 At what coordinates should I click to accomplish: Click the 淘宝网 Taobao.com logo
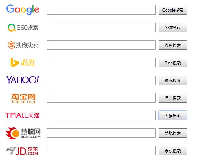coord(23,98)
